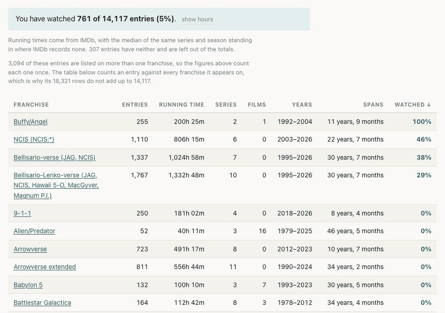Click the '164' entries cell
445x313 pixels.
click(x=142, y=303)
